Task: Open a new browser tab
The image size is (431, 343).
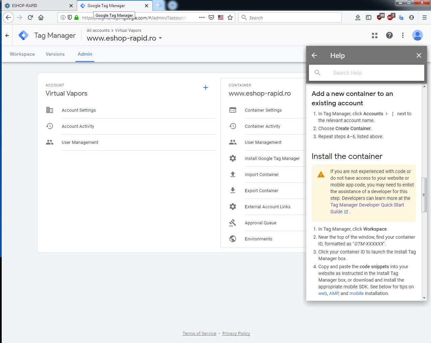Action: click(158, 5)
